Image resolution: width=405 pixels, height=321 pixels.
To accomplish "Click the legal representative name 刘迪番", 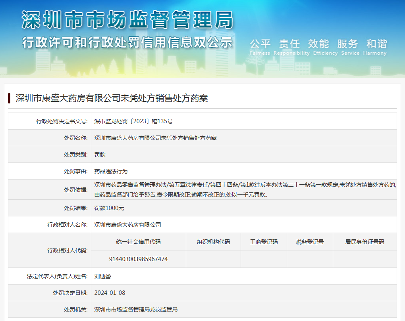I will (x=102, y=276).
